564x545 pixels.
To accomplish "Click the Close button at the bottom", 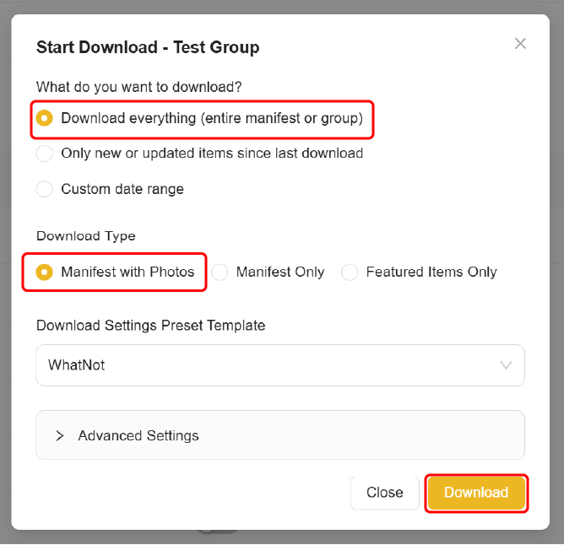I will (x=384, y=493).
